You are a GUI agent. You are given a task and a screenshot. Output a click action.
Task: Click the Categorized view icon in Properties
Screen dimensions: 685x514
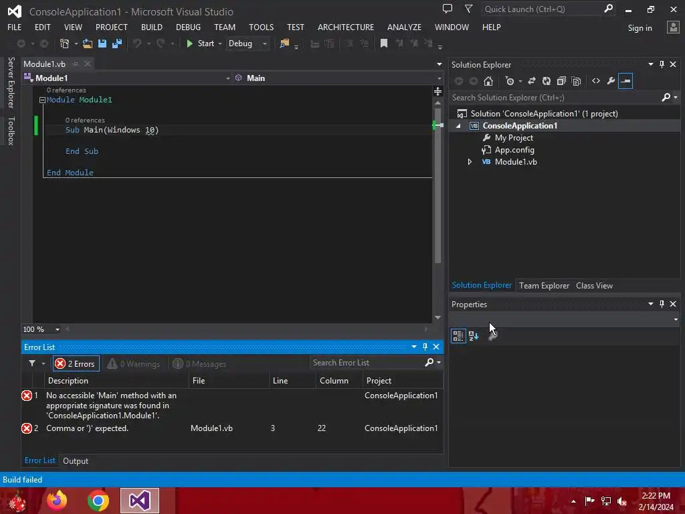coord(458,336)
